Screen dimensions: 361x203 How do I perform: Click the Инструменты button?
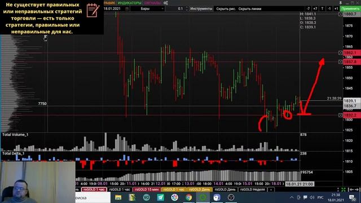pos(201,9)
